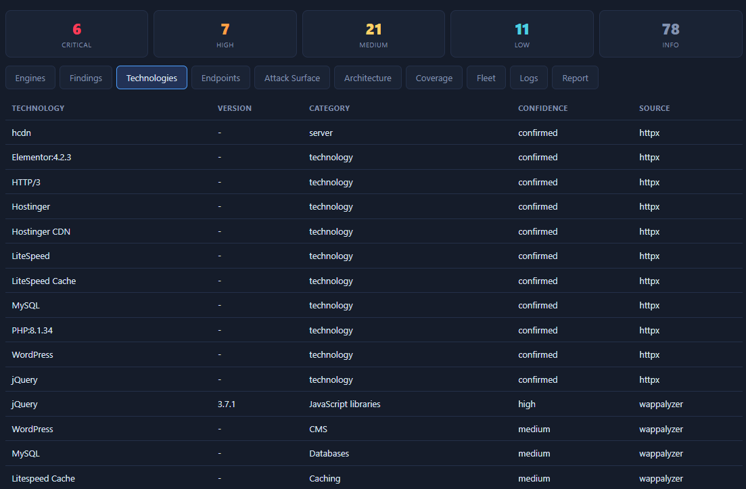Select the HTTP/3 row
The width and height of the screenshot is (746, 489).
373,182
